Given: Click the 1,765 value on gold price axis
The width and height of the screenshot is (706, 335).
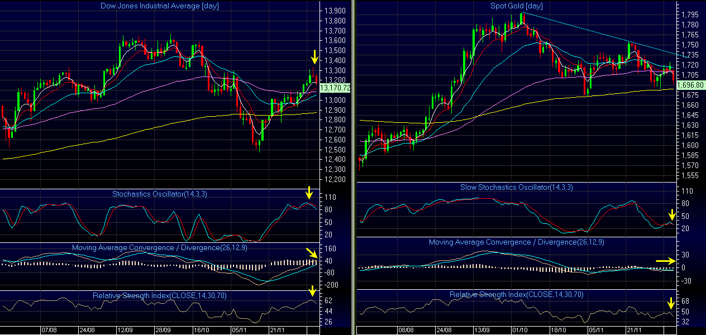Looking at the screenshot, I should tap(690, 35).
